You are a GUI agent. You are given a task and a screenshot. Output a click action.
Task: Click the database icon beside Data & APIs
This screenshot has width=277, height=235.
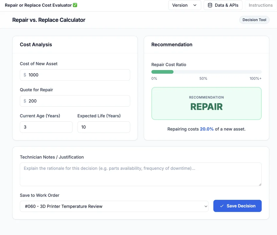point(210,5)
